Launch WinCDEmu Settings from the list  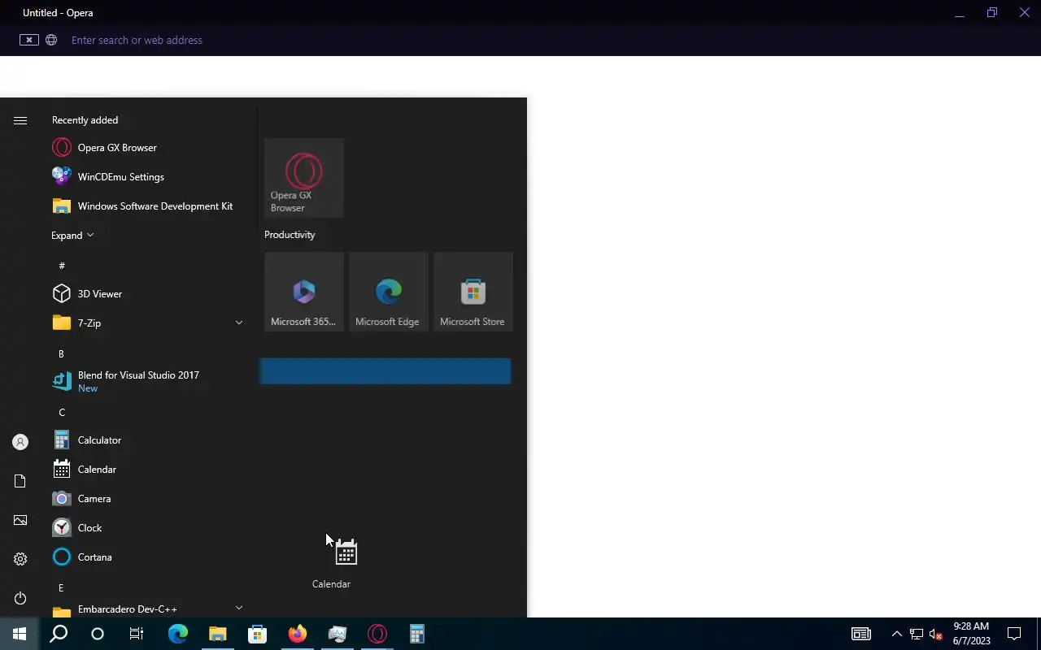pyautogui.click(x=146, y=177)
